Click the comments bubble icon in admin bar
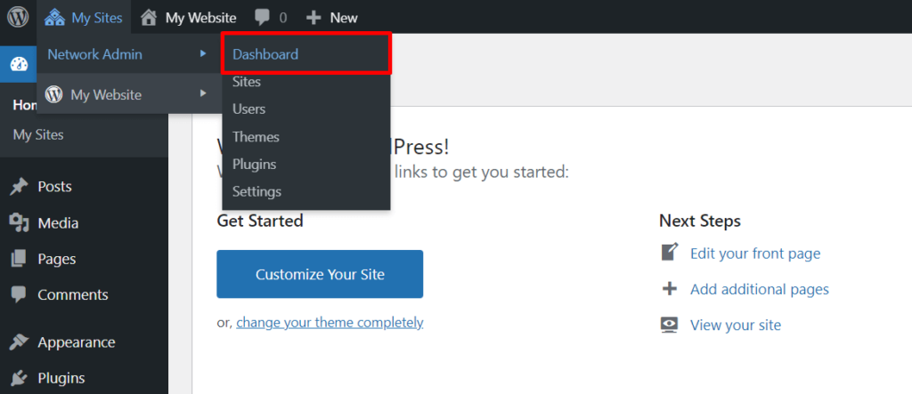 pyautogui.click(x=263, y=18)
